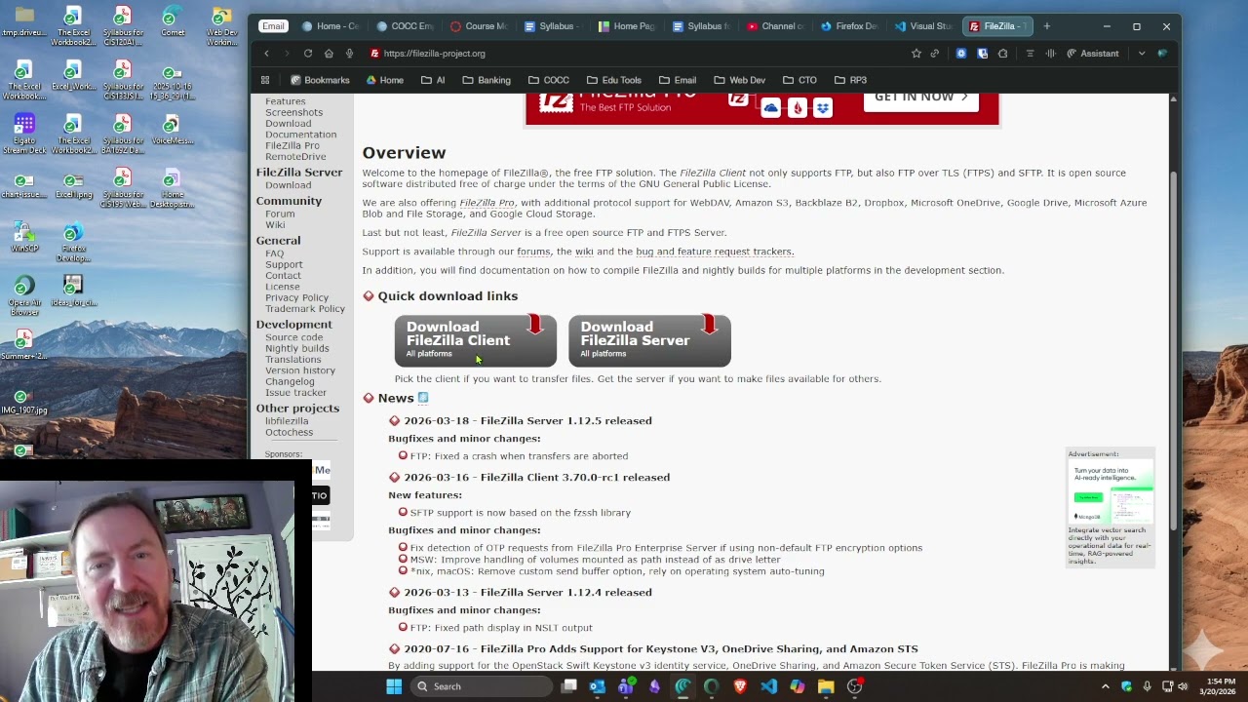Screen dimensions: 1248x702
Task: Switch to the Visual Studio tab
Action: click(x=922, y=26)
